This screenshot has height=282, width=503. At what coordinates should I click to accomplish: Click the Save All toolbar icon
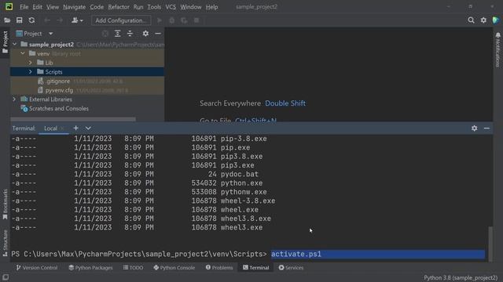pos(19,20)
